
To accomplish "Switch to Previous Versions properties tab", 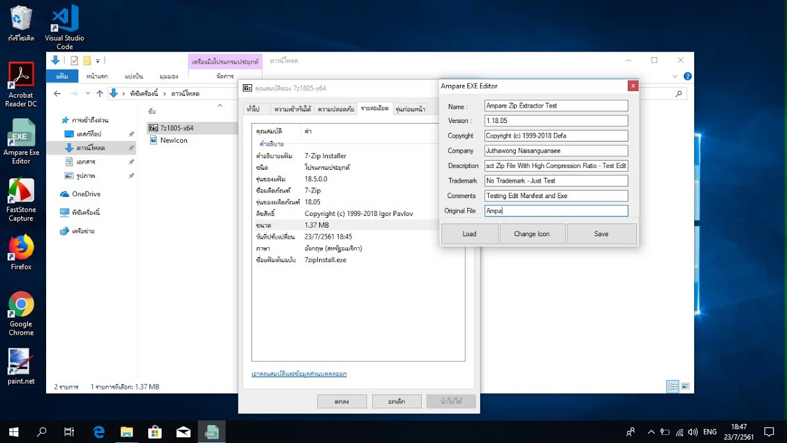I will 410,109.
